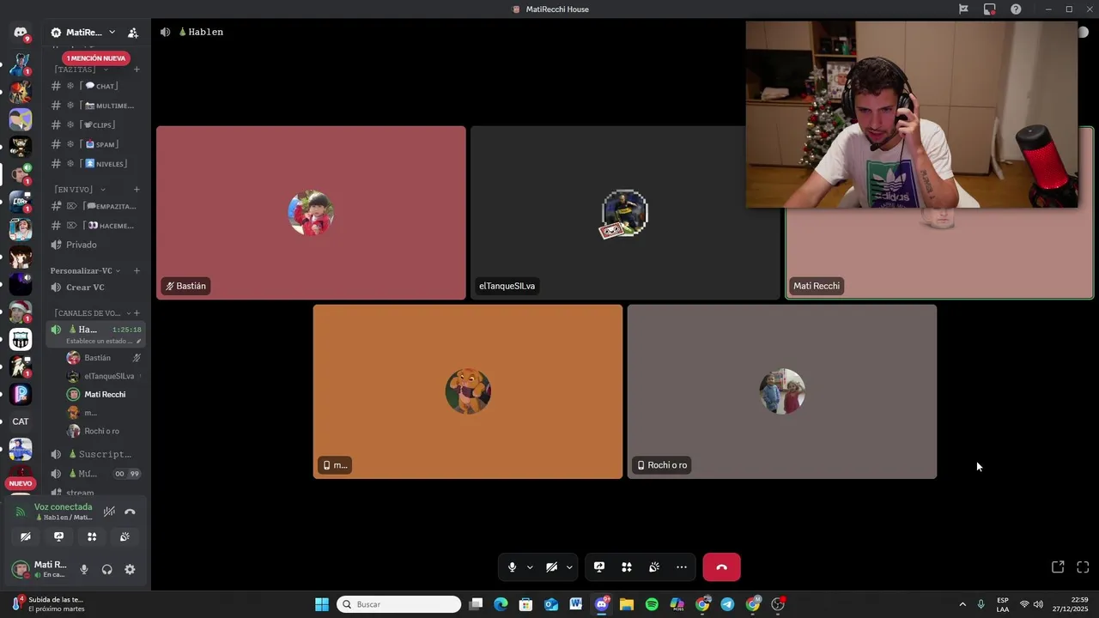Open the SPAM text channel
Image resolution: width=1099 pixels, height=618 pixels.
coord(95,144)
